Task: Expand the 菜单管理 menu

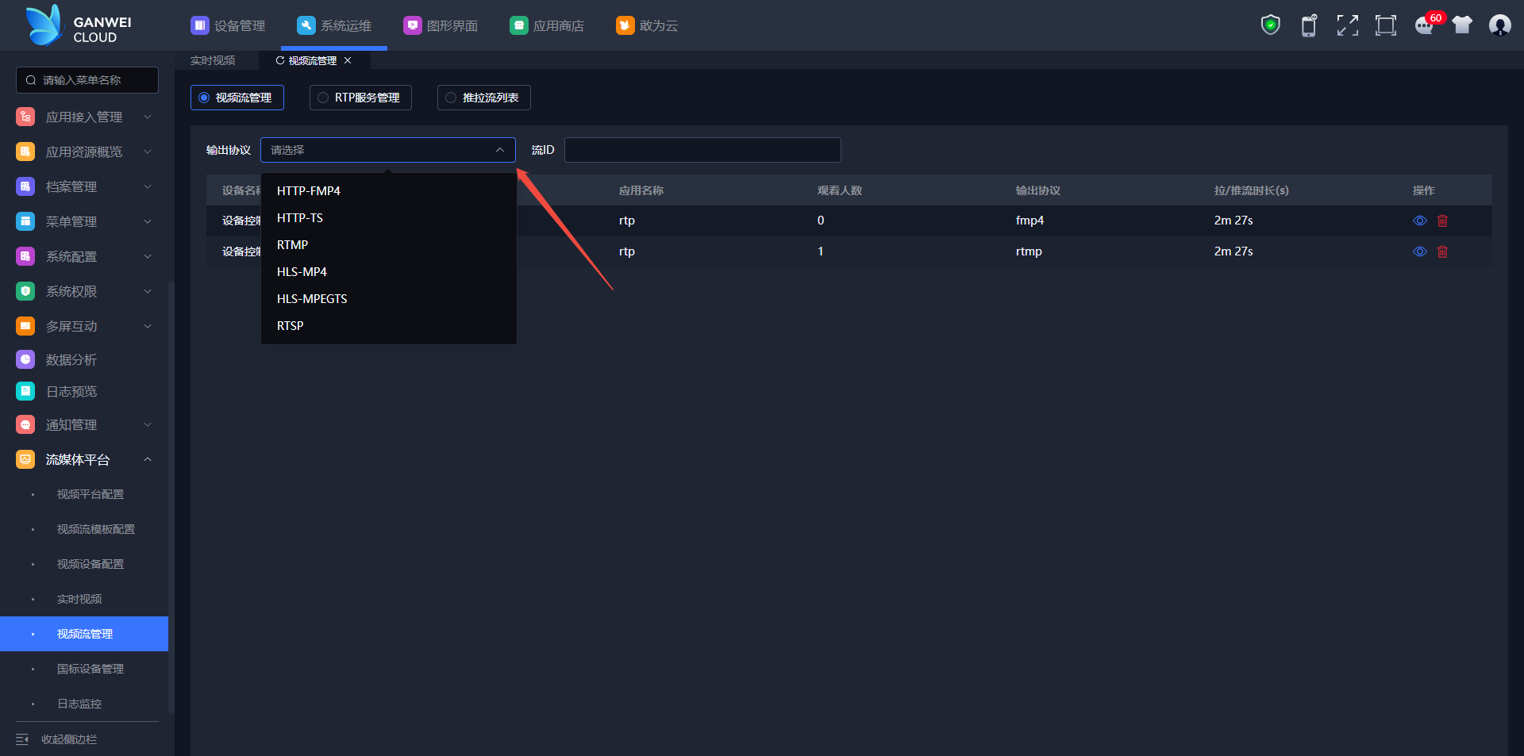Action: pos(148,221)
